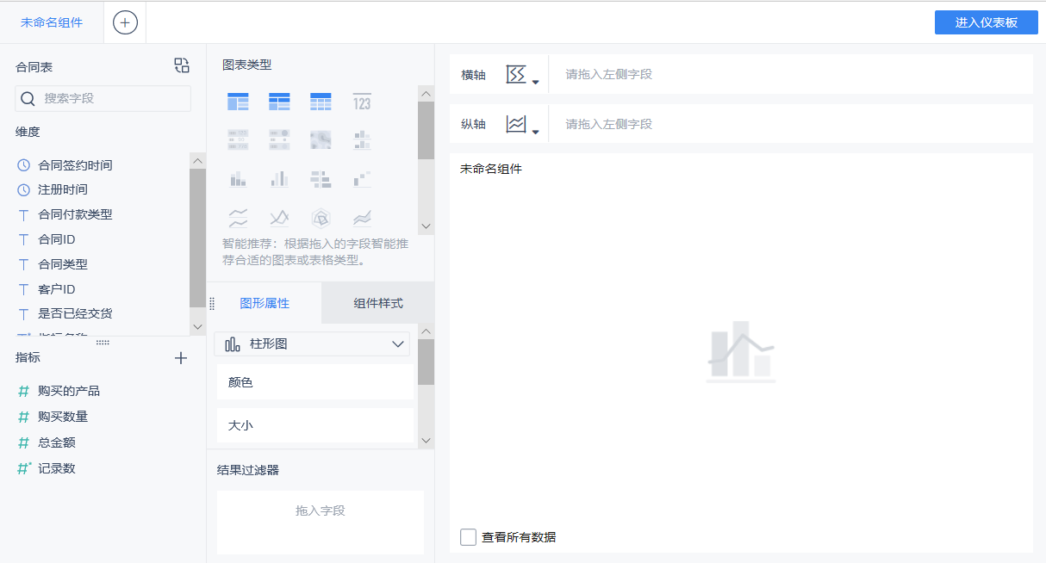
Task: Click the text-type icon of 合同ID
Action: click(x=24, y=239)
